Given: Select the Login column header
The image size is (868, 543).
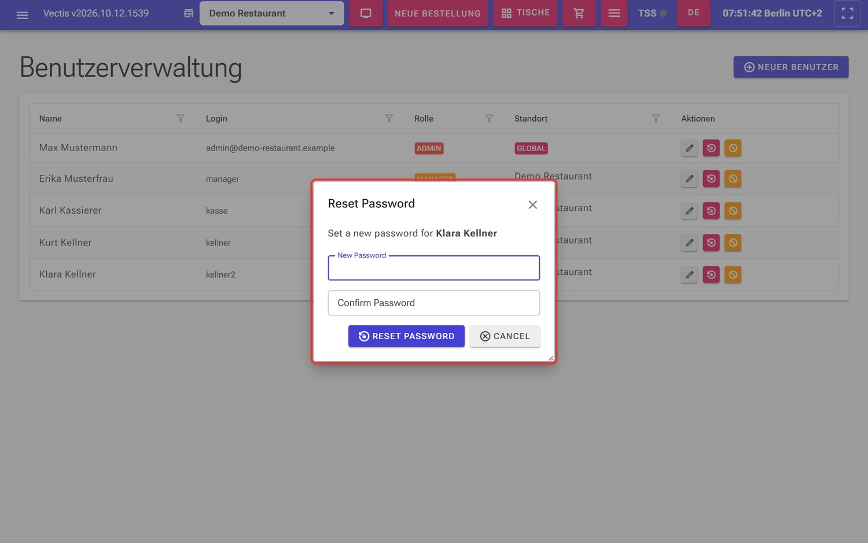Looking at the screenshot, I should tap(216, 119).
